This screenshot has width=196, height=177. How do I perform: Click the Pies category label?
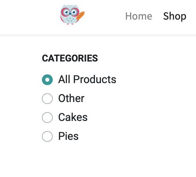(x=68, y=136)
